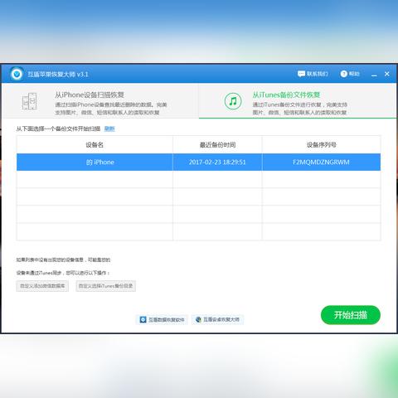
Task: Minimize the recovery app window
Action: [374, 75]
